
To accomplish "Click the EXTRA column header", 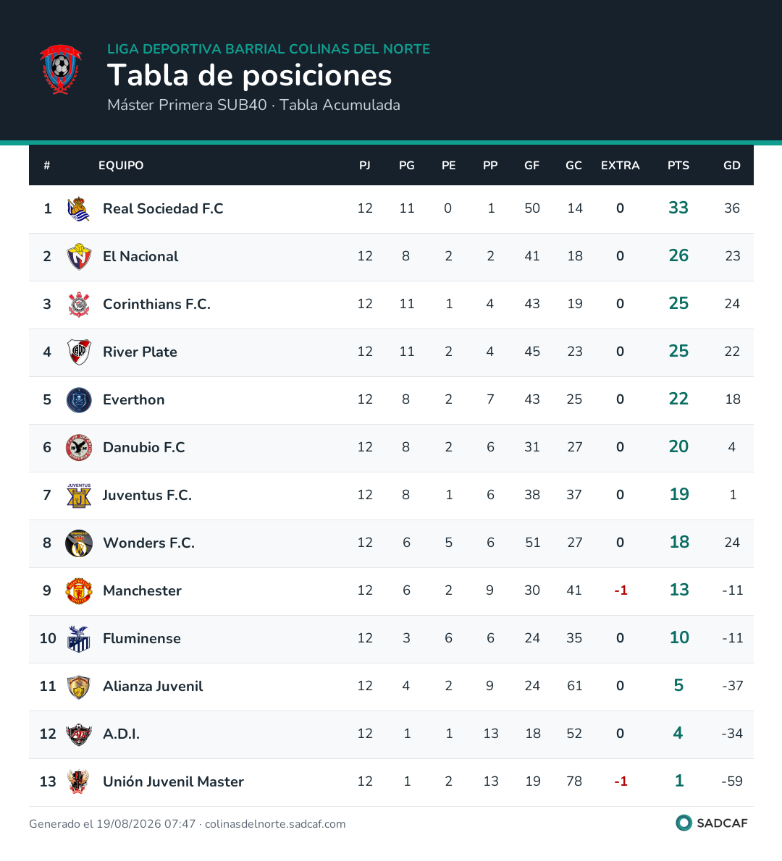I will (x=620, y=165).
